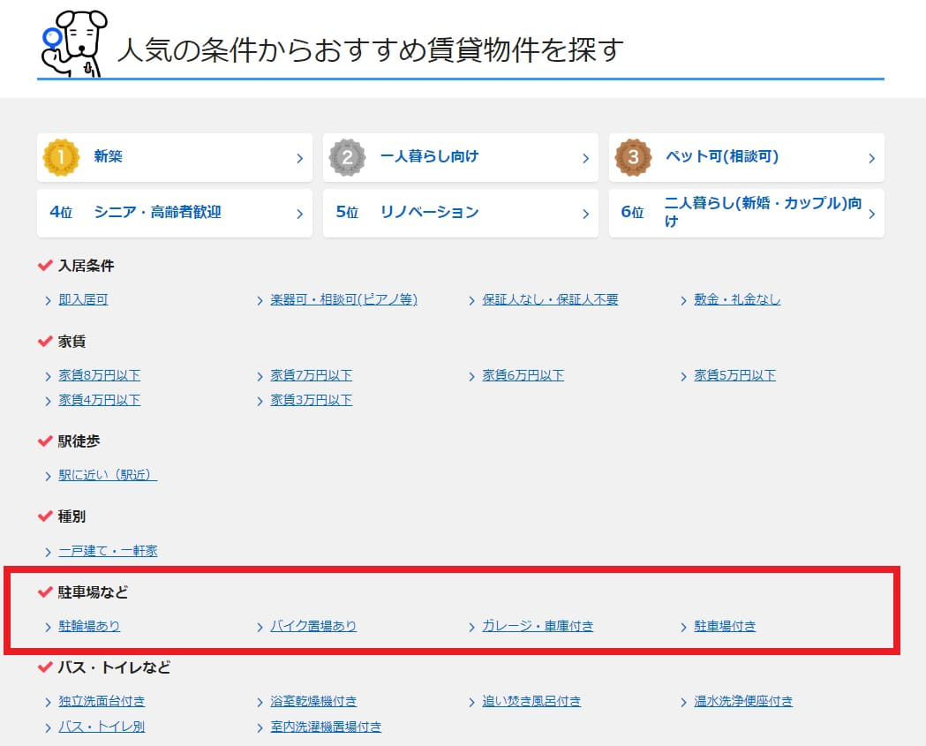Click the dog mascot with magnifying glass
Image resolution: width=926 pixels, height=746 pixels.
[x=72, y=43]
